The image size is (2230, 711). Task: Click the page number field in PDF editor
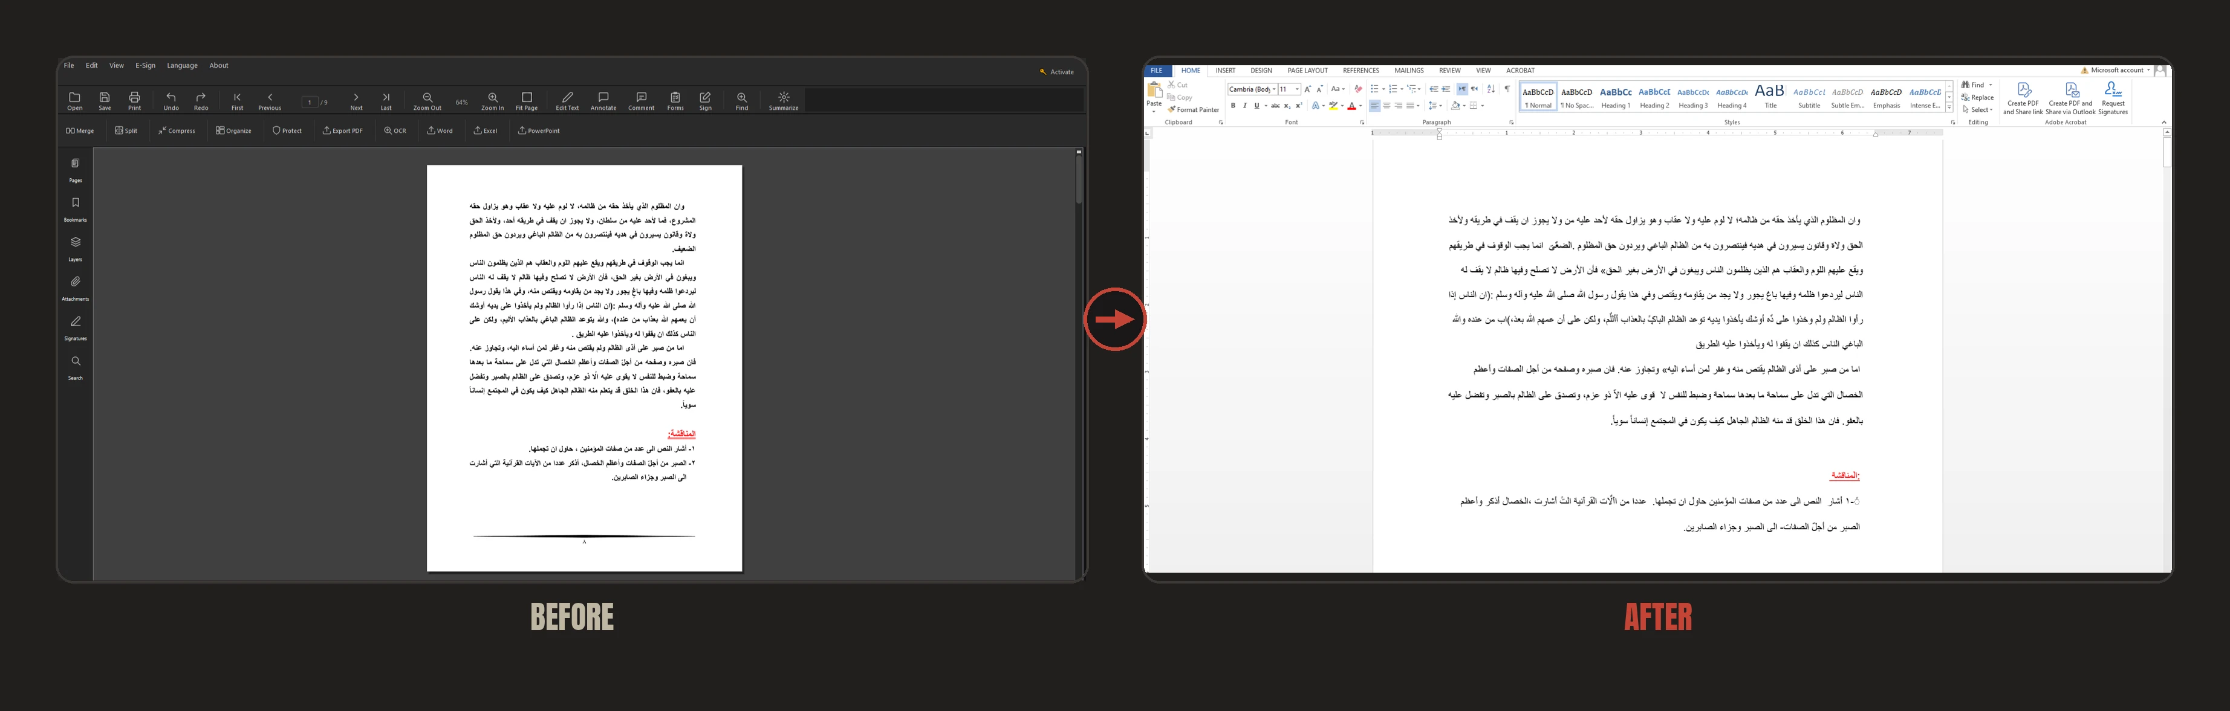309,102
